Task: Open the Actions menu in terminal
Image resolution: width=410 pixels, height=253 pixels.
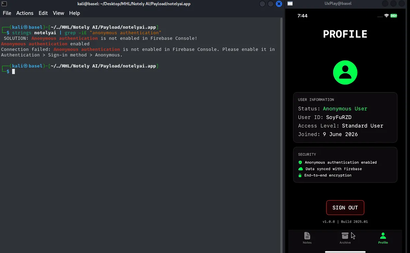Action: pos(25,13)
